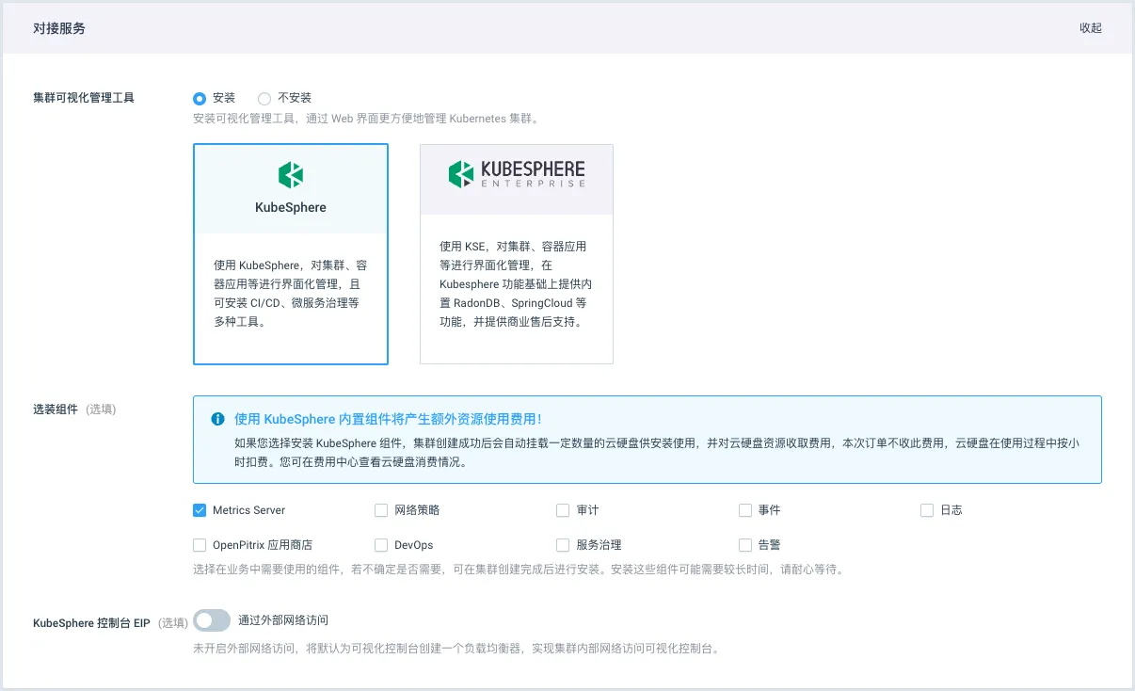The image size is (1135, 691).
Task: Enable the 网络策略 component checkbox
Action: pyautogui.click(x=381, y=510)
